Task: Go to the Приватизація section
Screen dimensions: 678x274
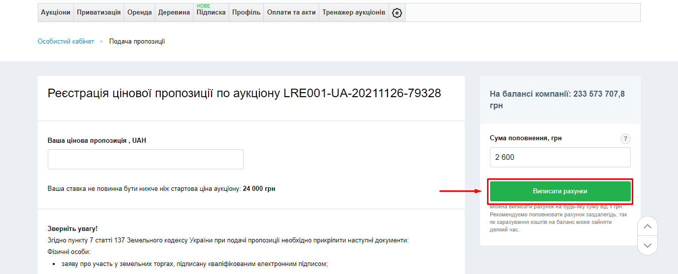Action: click(x=99, y=13)
